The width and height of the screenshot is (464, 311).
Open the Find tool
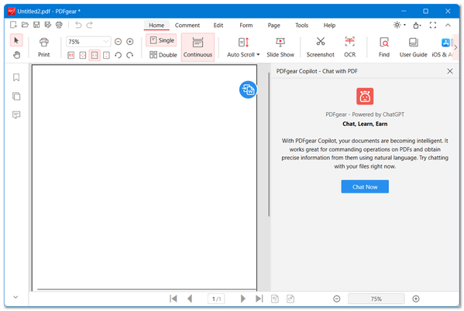coord(383,47)
